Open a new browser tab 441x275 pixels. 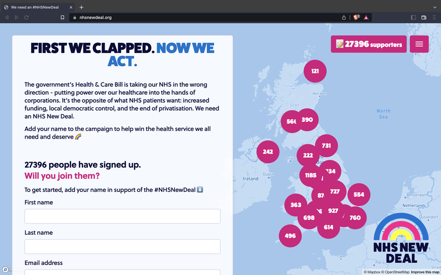[x=81, y=7]
